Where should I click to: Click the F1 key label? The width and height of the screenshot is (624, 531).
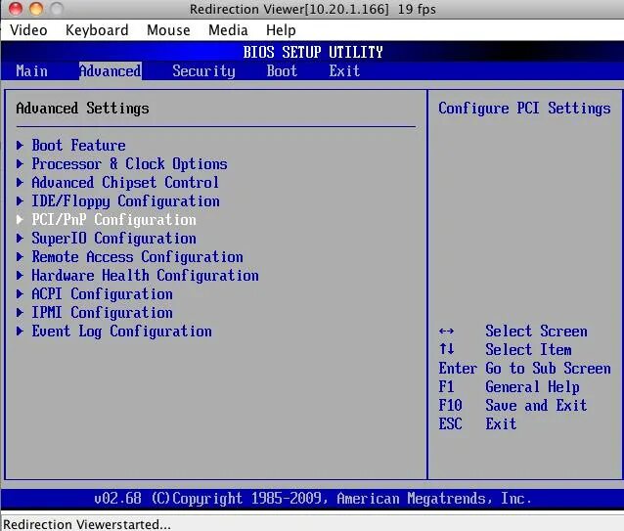click(446, 387)
